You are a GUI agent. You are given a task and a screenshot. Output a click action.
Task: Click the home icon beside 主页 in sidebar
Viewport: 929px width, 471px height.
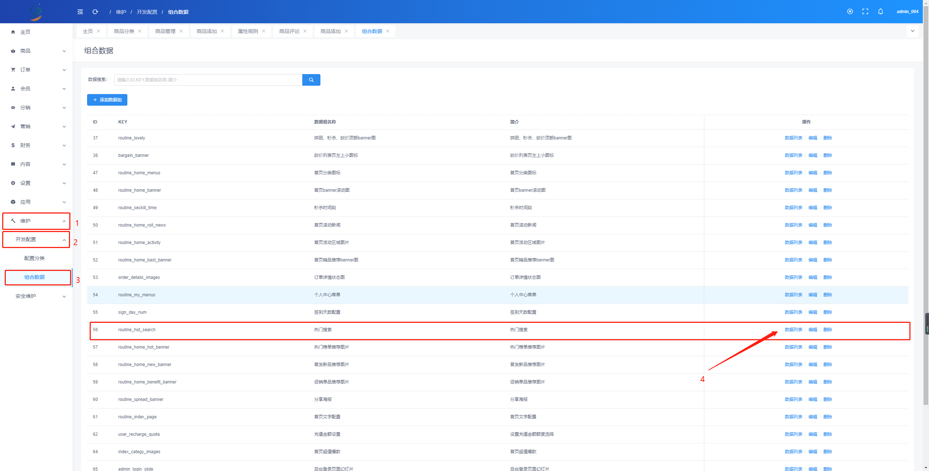tap(13, 32)
